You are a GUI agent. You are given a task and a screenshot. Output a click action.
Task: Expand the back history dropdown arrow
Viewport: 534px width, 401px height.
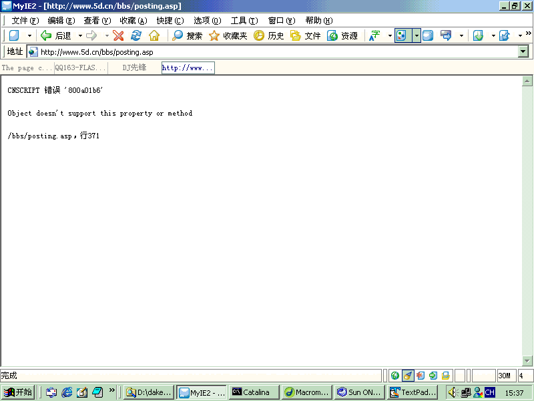point(80,35)
